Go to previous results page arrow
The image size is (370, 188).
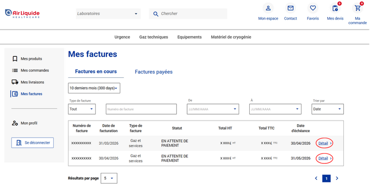click(x=316, y=178)
